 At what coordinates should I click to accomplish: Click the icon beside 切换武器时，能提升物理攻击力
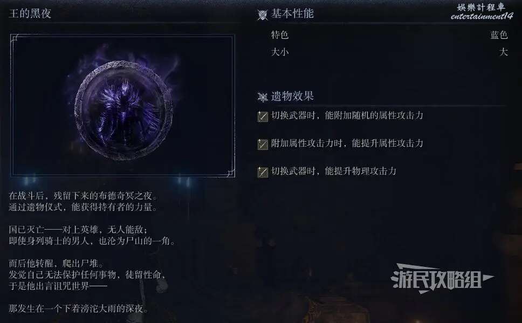click(x=263, y=172)
